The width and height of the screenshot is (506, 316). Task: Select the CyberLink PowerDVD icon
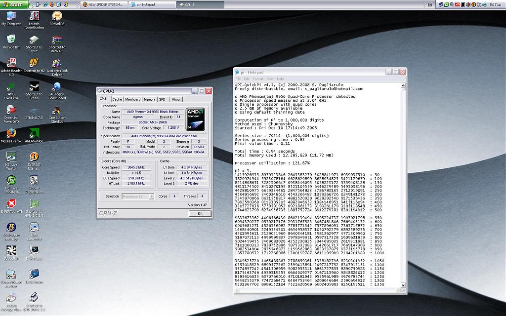[11, 115]
